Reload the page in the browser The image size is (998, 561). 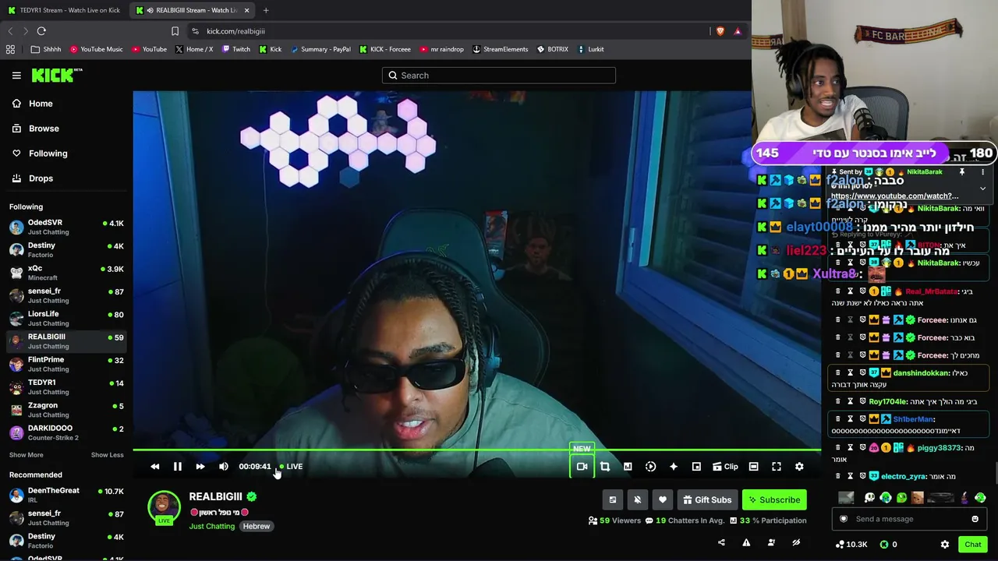tap(41, 31)
